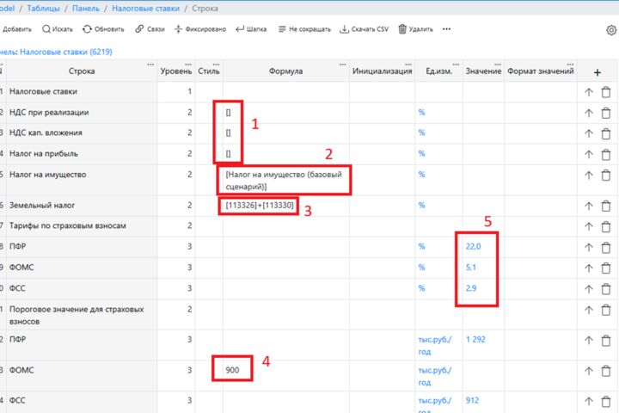This screenshot has width=619, height=413.
Task: Open the Формула column options menu
Action: click(342, 65)
